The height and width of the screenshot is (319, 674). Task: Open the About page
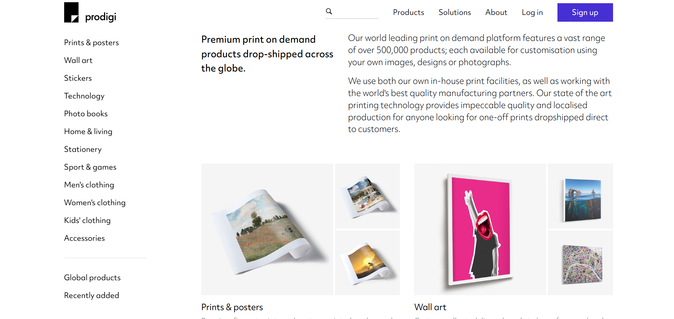(x=496, y=12)
